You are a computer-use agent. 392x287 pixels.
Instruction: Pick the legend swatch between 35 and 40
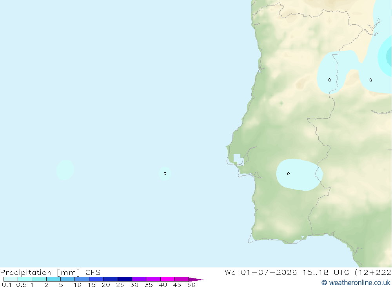[153, 279]
